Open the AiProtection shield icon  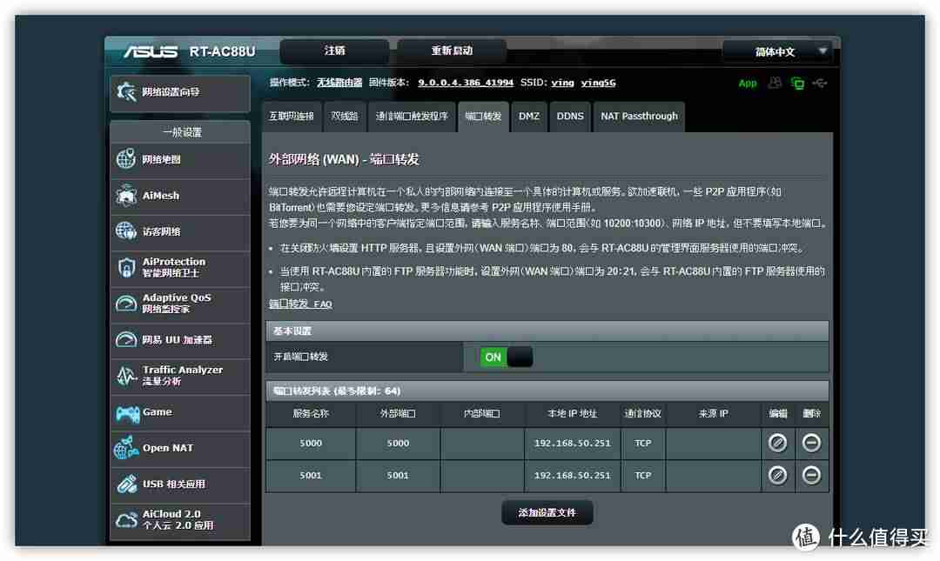pyautogui.click(x=126, y=267)
